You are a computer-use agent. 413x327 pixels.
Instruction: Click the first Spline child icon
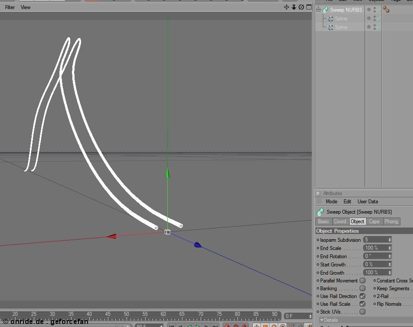(x=330, y=19)
